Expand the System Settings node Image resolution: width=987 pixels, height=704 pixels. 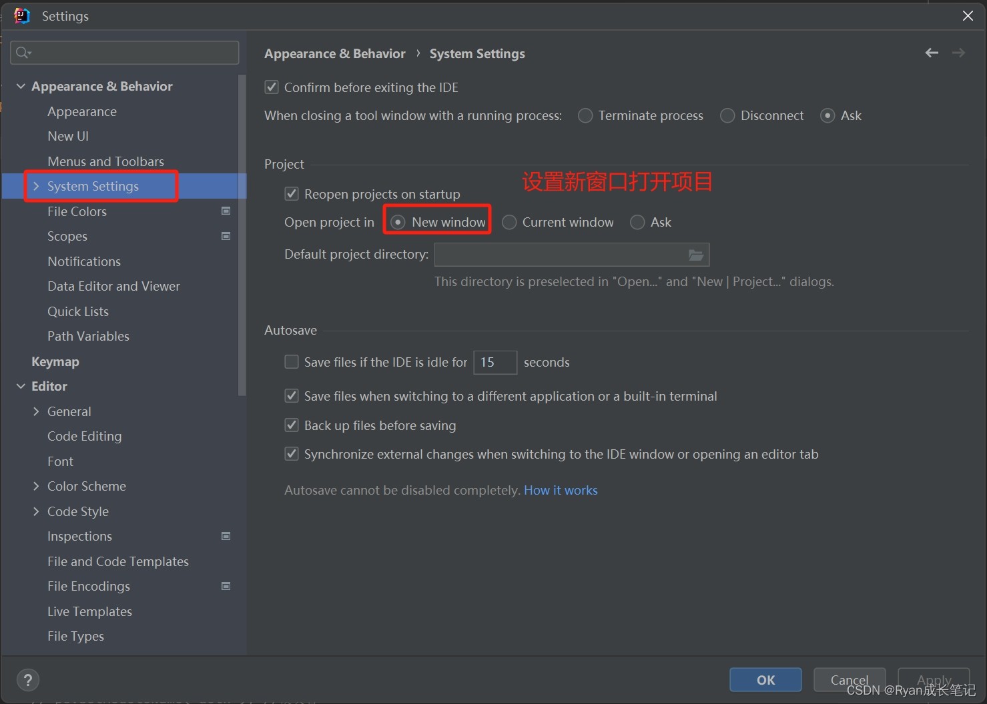coord(36,186)
